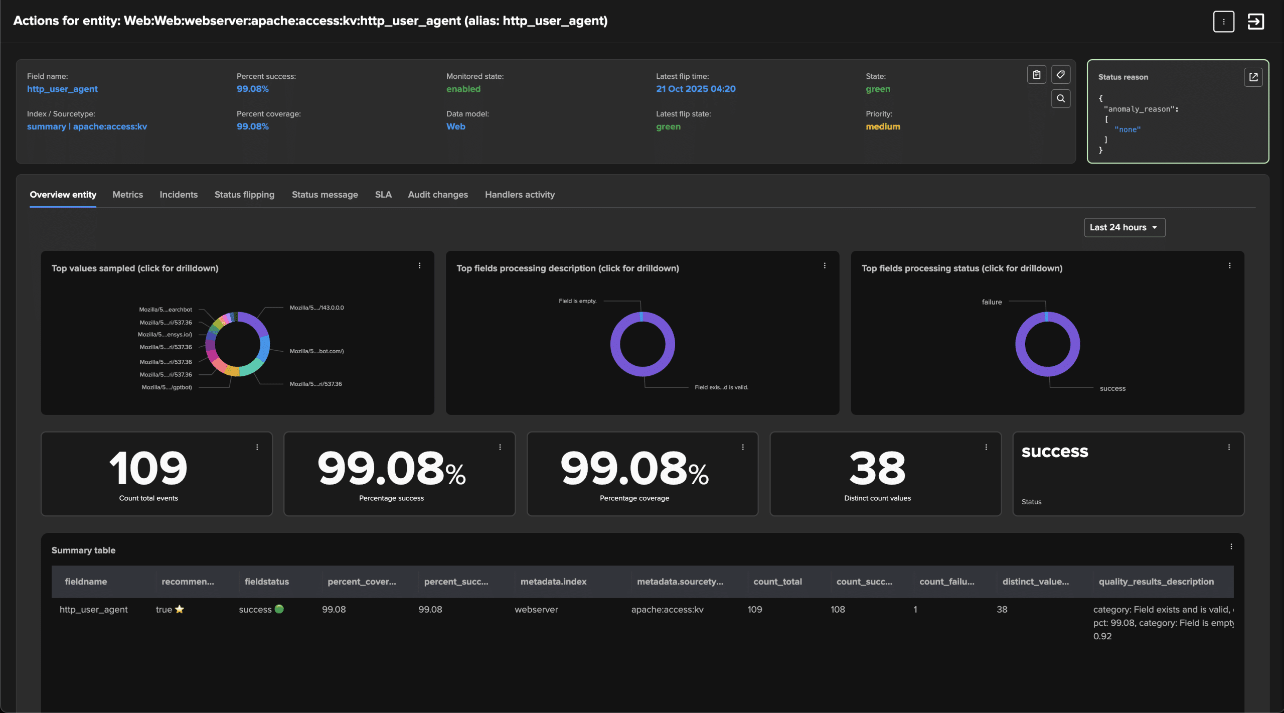The width and height of the screenshot is (1284, 713).
Task: Open Top values sampled chart options menu
Action: tap(420, 266)
